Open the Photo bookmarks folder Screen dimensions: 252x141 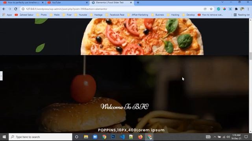click(x=42, y=15)
